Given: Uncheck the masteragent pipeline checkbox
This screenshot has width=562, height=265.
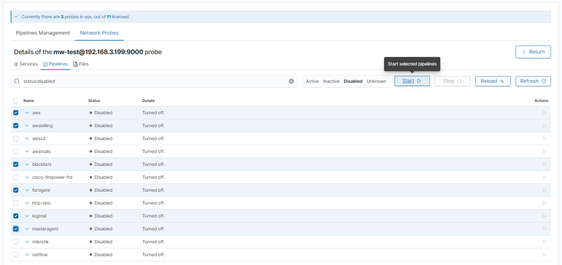Looking at the screenshot, I should 16,229.
